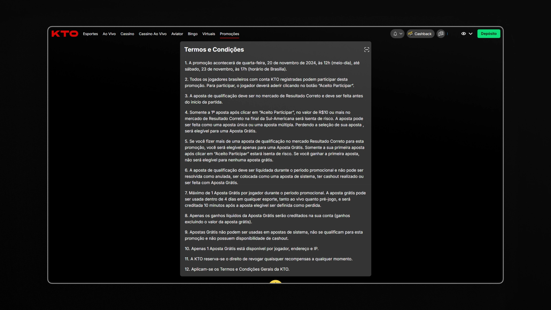
Task: Click term 1 about the promotion dates
Action: [x=272, y=66]
